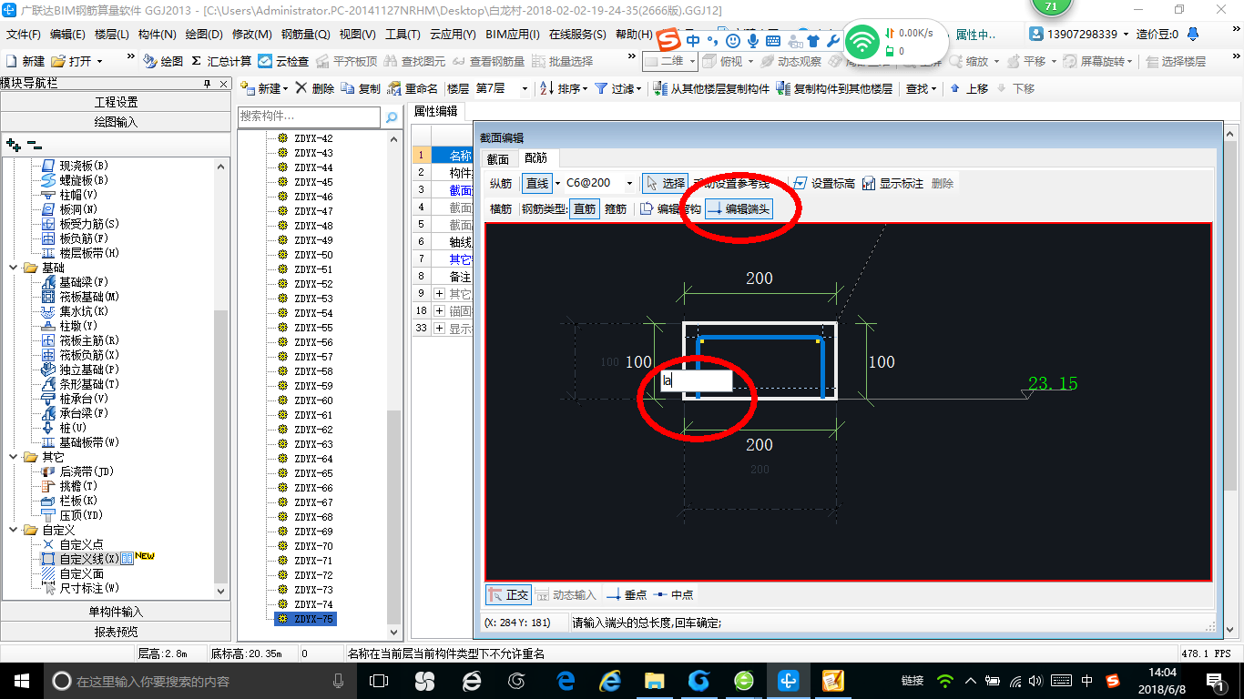This screenshot has height=699, width=1244.
Task: Copy component with 复制 icon
Action: [x=361, y=88]
